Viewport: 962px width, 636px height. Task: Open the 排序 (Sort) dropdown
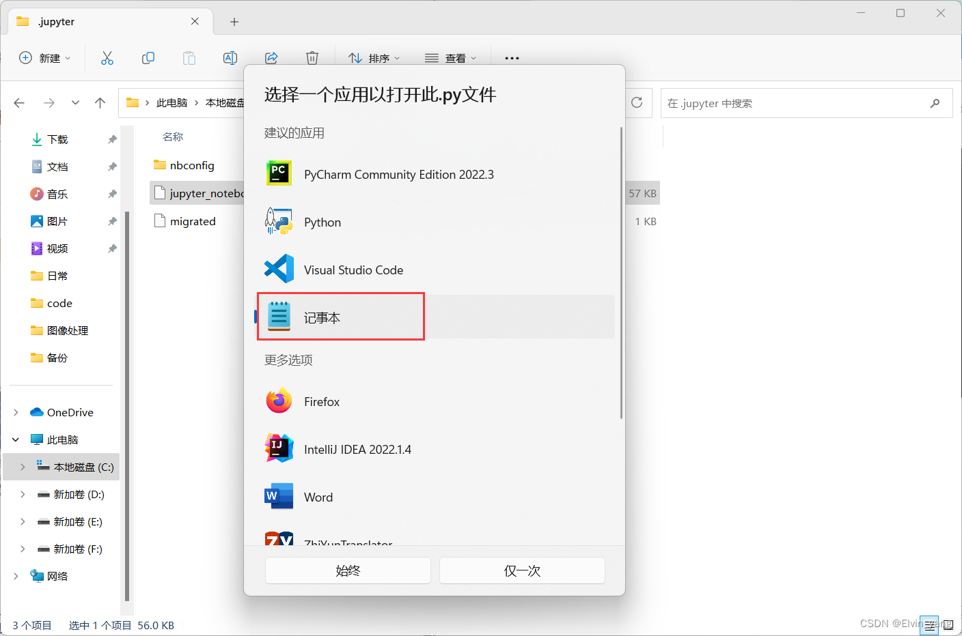coord(374,58)
